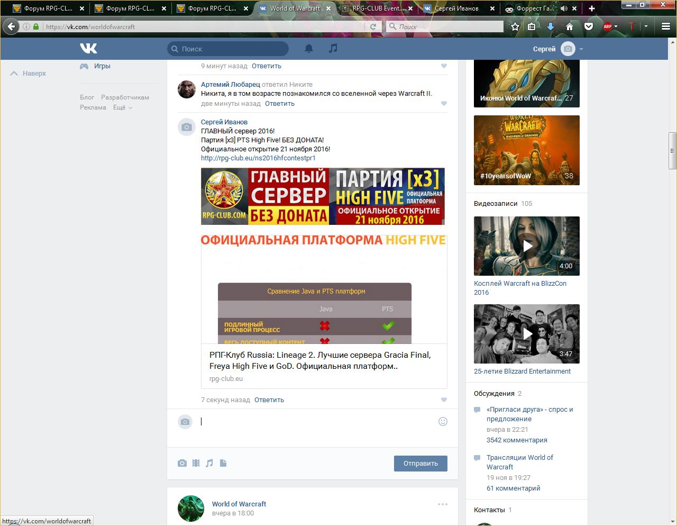Open the 3542 комментария link
Screen dimensions: 677x526
pos(517,440)
